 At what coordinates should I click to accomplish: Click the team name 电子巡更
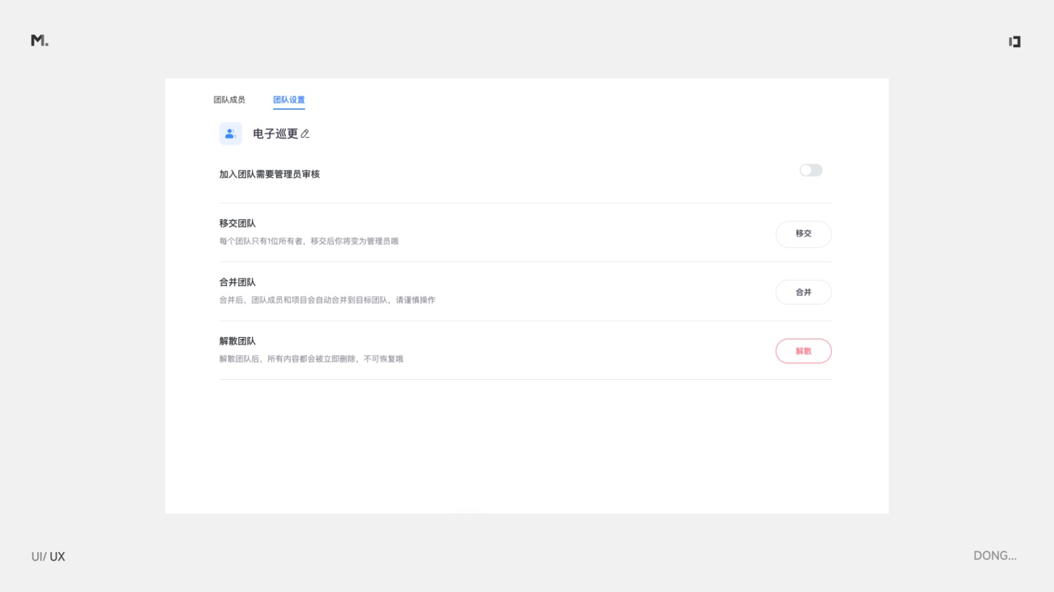(275, 133)
